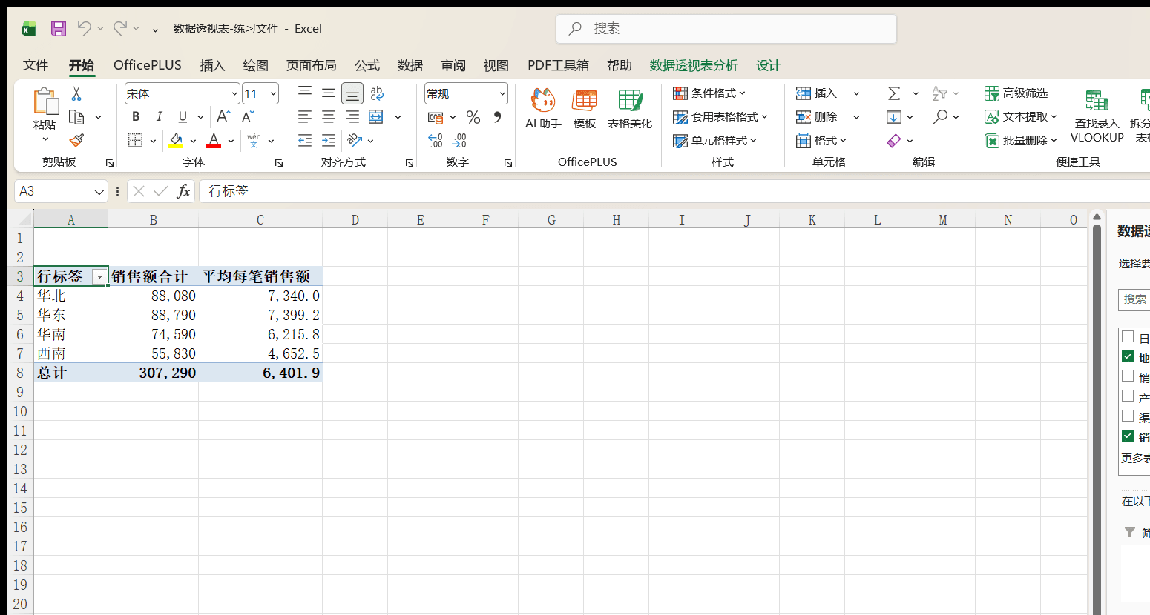The width and height of the screenshot is (1150, 615).
Task: Click the 表格美化 icon
Action: pyautogui.click(x=630, y=108)
